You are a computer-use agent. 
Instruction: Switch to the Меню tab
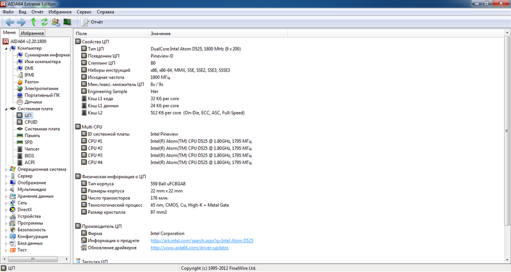point(9,33)
